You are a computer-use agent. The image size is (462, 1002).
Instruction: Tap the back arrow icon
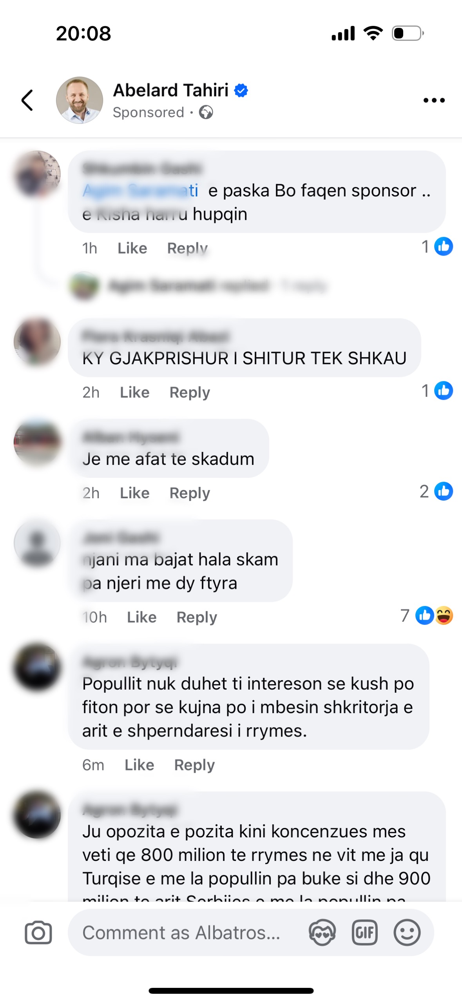pos(27,100)
